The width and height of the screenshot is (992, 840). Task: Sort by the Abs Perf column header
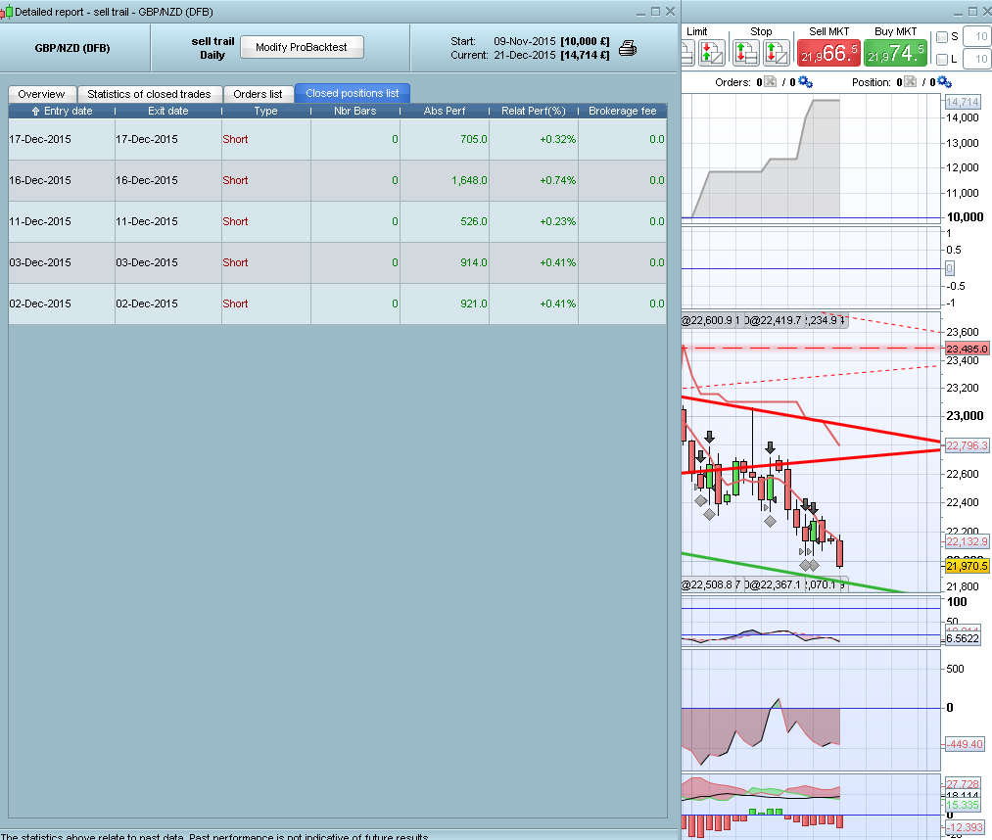coord(445,111)
